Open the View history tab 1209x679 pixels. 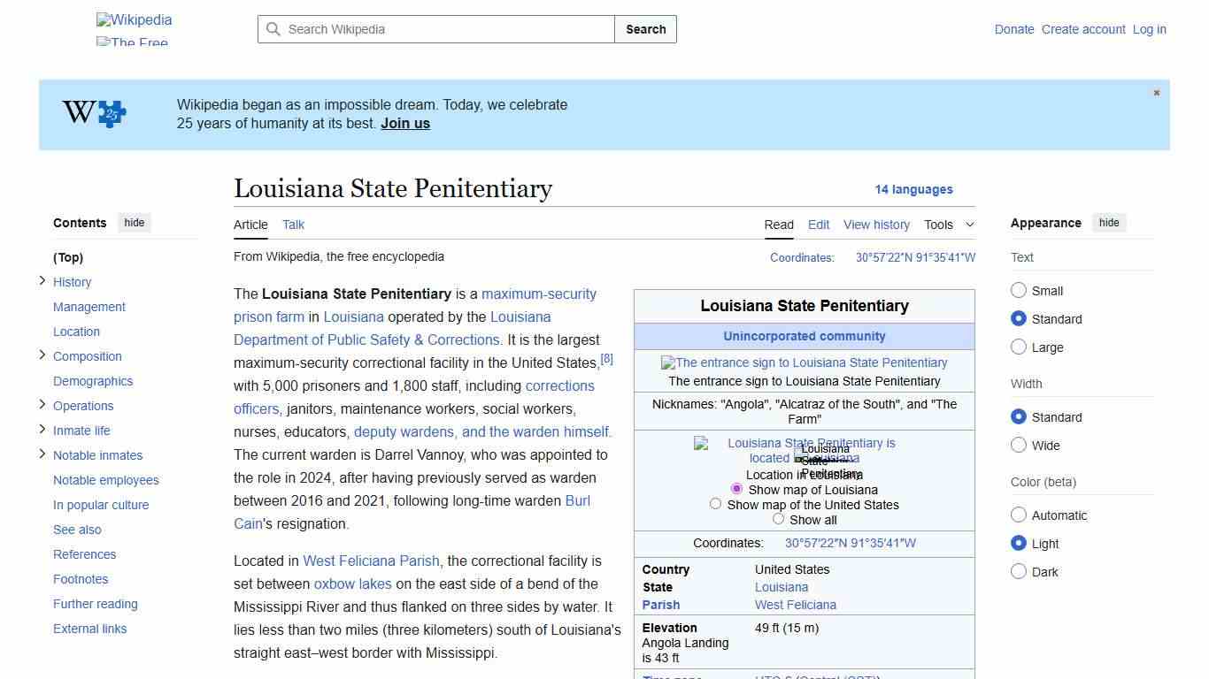pos(876,225)
